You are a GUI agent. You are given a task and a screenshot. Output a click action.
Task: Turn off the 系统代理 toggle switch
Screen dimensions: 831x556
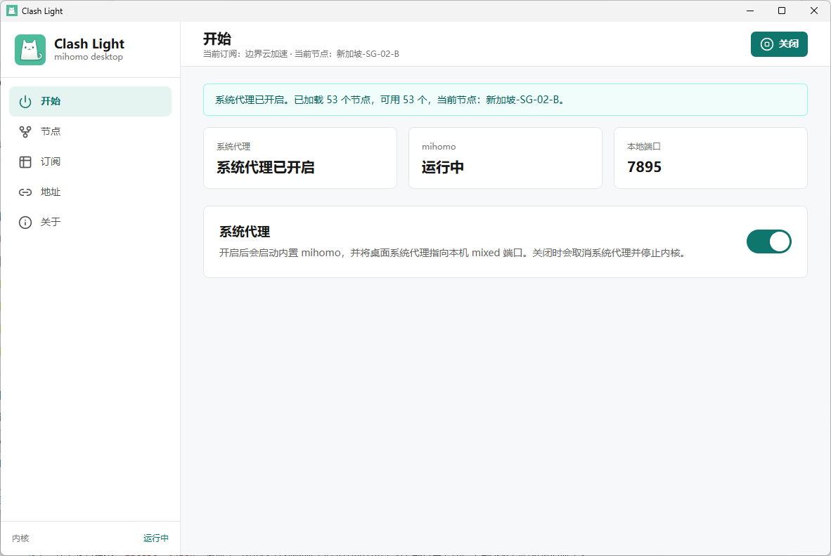pos(768,241)
